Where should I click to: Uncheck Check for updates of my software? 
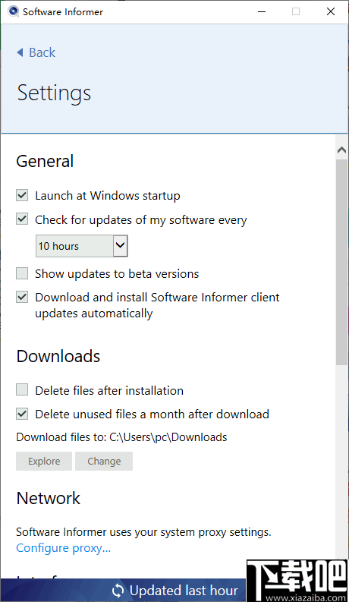click(22, 219)
